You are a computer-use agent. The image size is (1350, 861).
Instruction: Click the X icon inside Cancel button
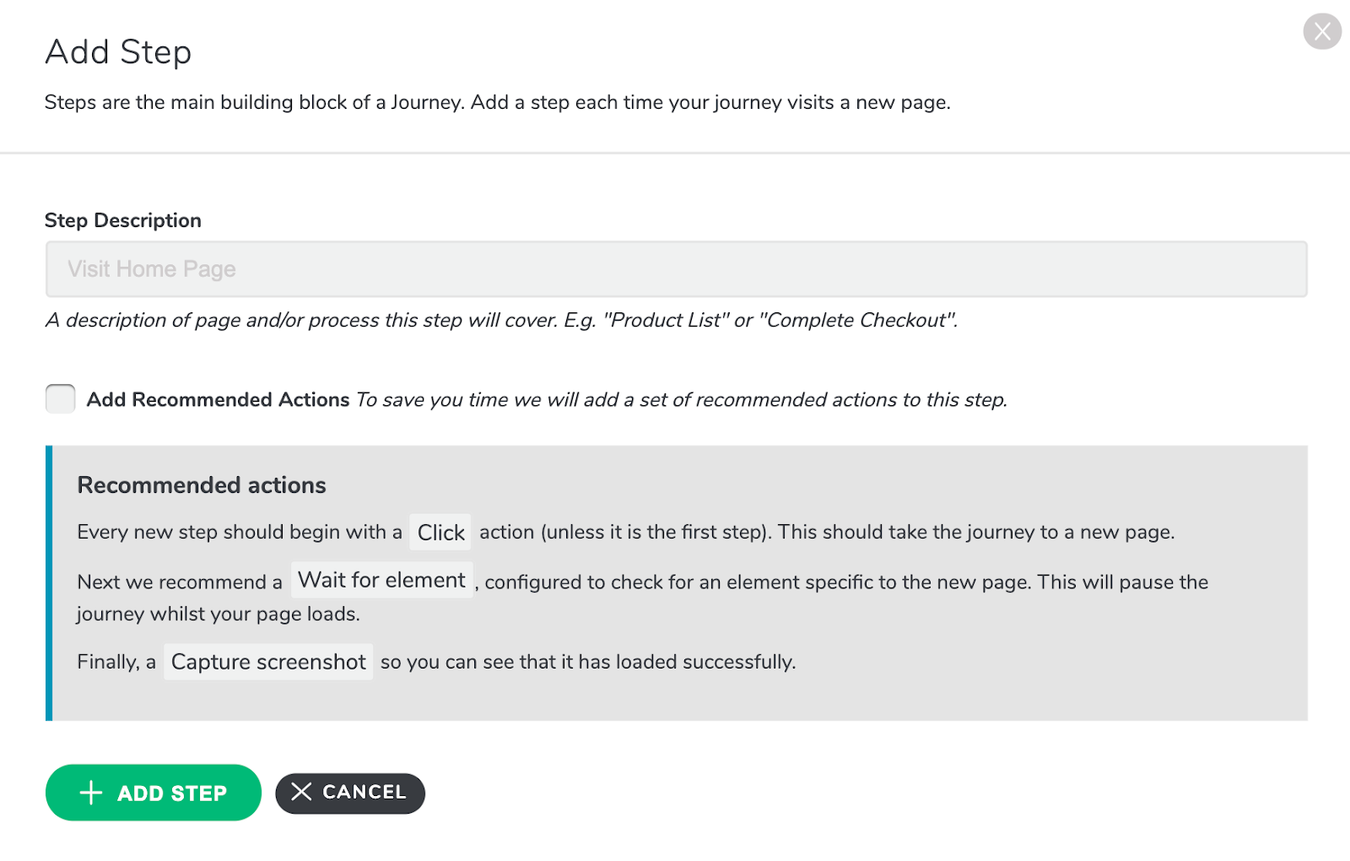(x=301, y=792)
